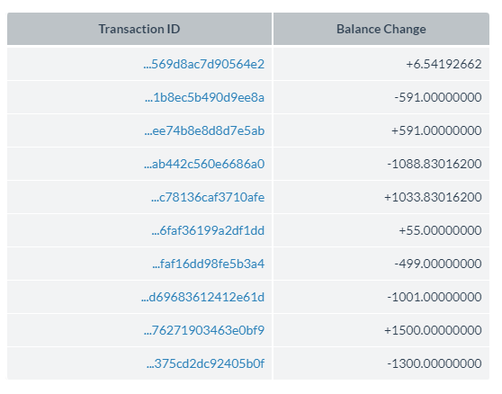Open transaction ...1b8ec5b490d9ee8a
This screenshot has width=502, height=394.
tap(204, 97)
